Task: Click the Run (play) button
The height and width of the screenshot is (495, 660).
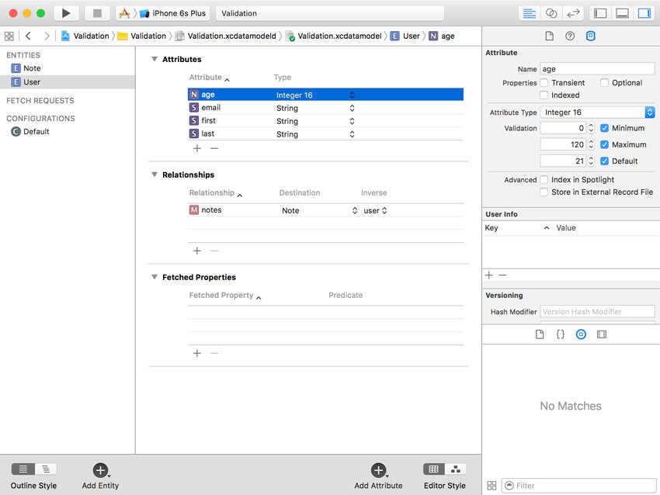Action: tap(66, 13)
